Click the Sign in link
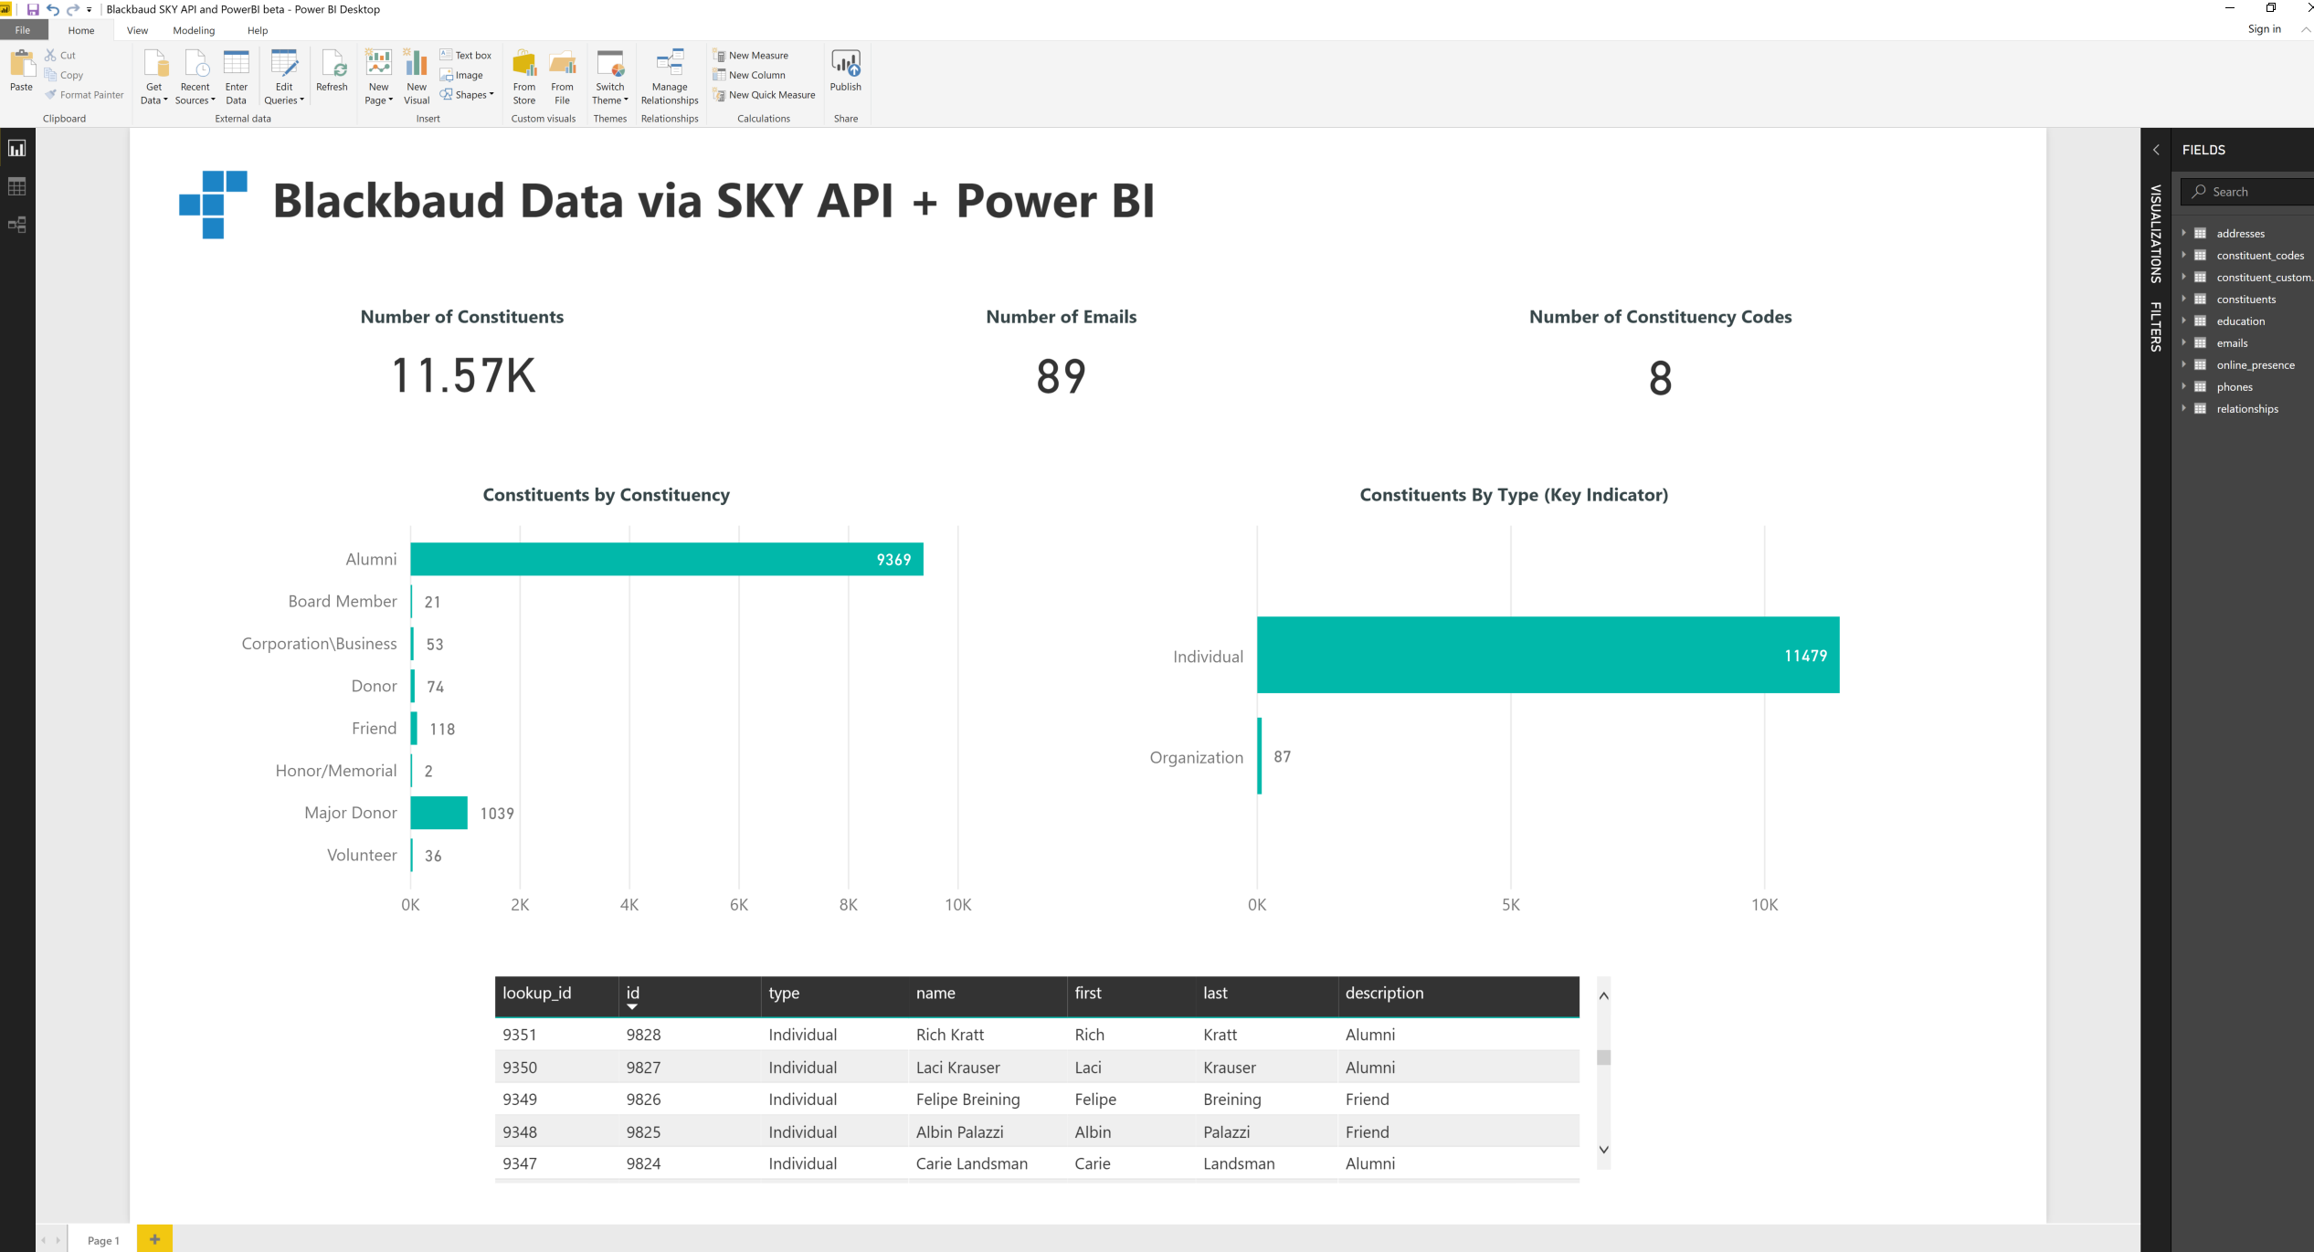This screenshot has height=1252, width=2314. (2264, 29)
